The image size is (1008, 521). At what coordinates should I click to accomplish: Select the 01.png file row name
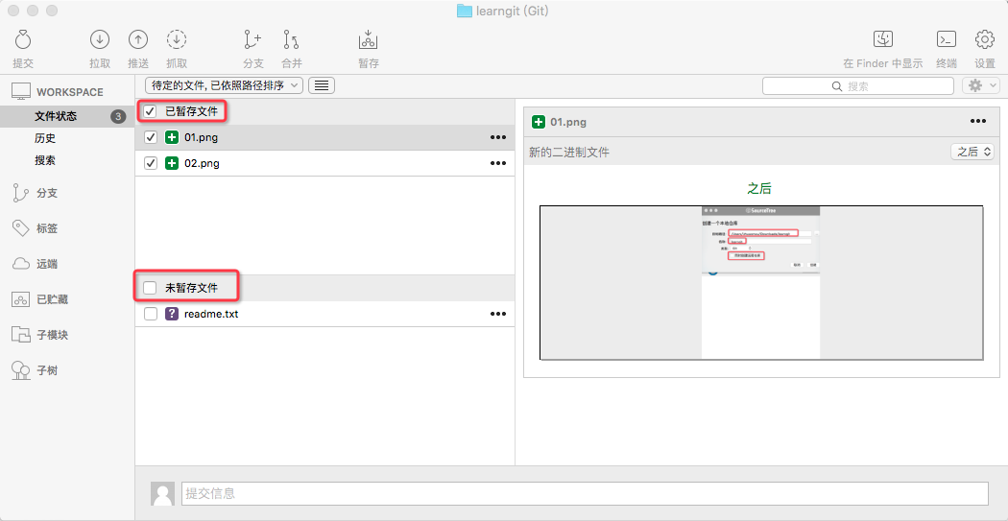202,137
